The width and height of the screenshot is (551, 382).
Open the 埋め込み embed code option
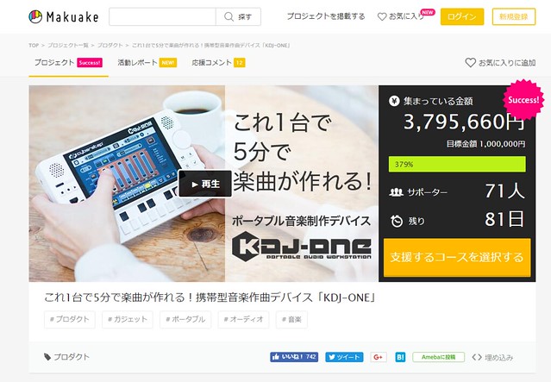pos(492,357)
